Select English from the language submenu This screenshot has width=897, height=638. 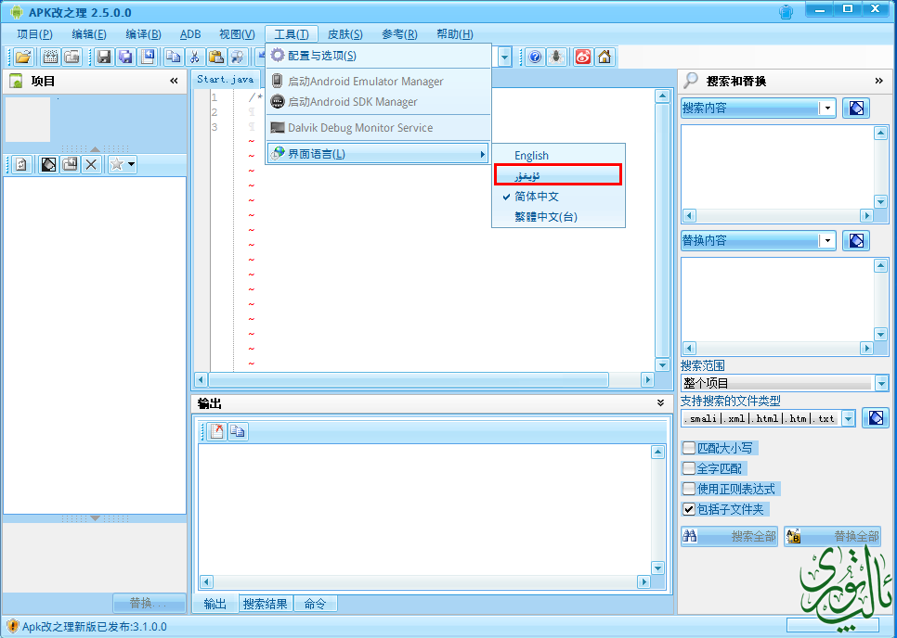coord(532,156)
